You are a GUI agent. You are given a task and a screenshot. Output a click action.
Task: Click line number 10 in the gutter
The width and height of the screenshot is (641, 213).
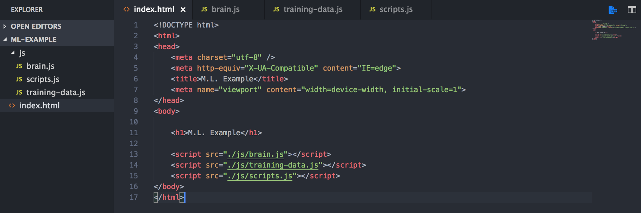pyautogui.click(x=134, y=122)
